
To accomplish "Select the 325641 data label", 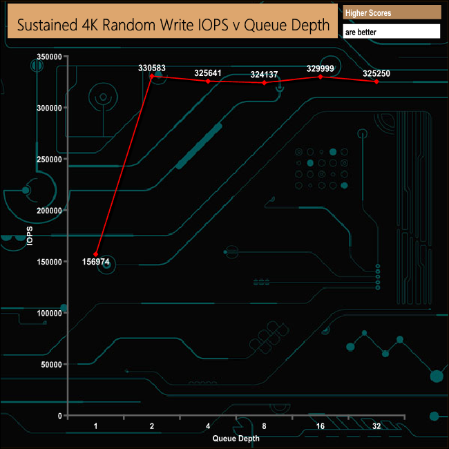I will (x=208, y=73).
